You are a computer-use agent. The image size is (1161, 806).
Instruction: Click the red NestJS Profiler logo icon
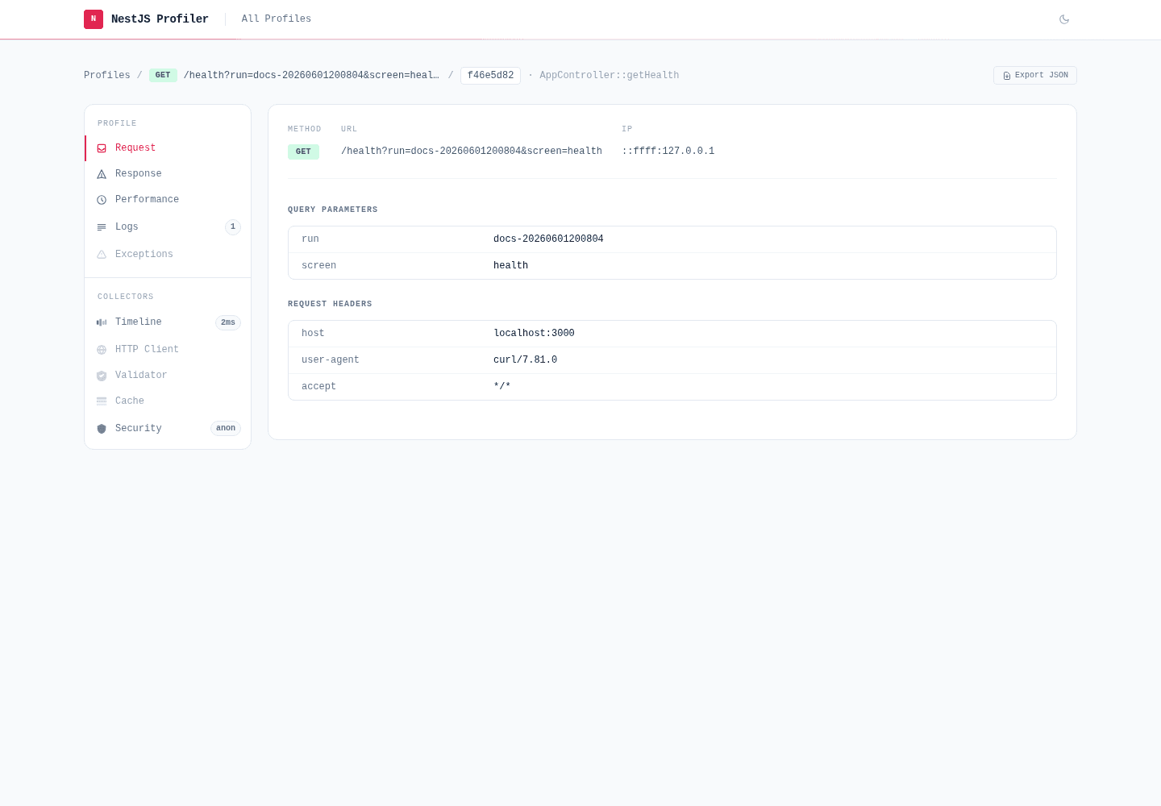click(94, 19)
